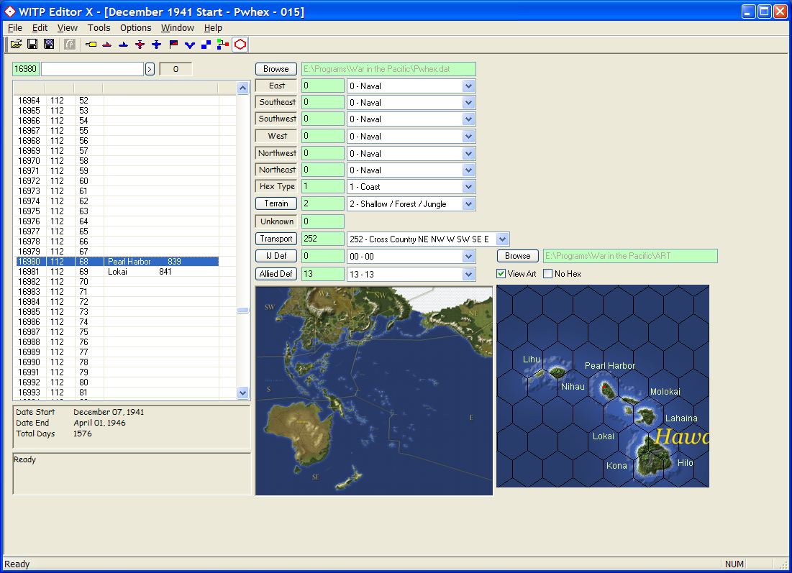
Task: Open the Tools menu
Action: 99,28
